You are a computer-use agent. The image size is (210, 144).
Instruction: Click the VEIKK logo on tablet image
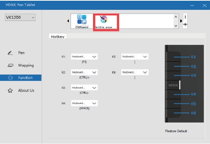click(x=173, y=85)
